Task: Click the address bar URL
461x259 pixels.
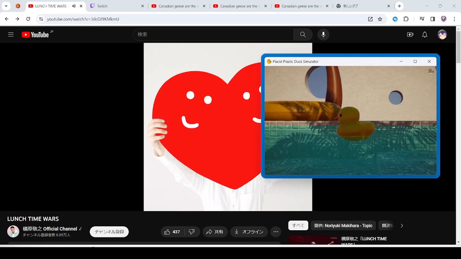Action: pos(83,19)
